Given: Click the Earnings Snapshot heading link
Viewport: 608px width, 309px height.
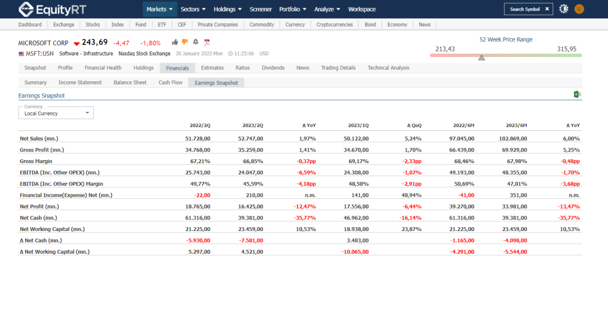Looking at the screenshot, I should coord(41,95).
